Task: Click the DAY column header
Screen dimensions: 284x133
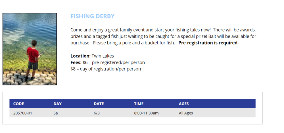Action: tap(57, 104)
